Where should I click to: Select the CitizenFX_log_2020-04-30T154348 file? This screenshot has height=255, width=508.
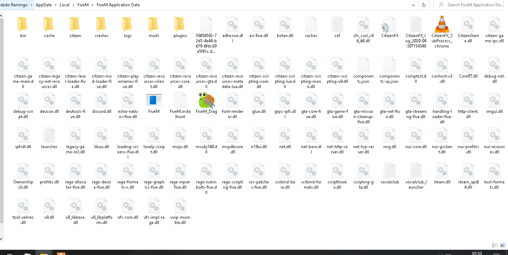pos(416,32)
